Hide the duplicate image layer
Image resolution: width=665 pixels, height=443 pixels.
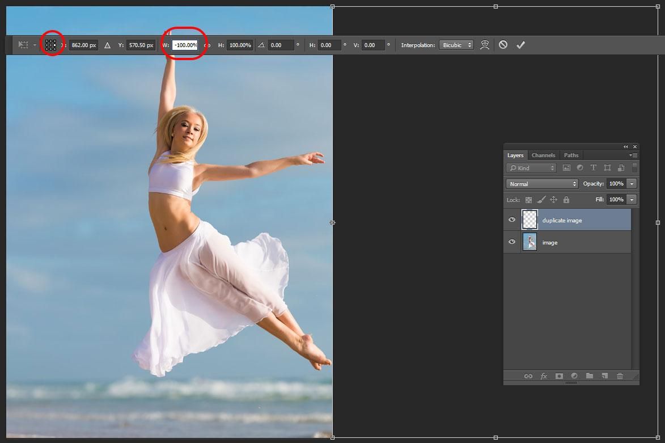(x=511, y=220)
